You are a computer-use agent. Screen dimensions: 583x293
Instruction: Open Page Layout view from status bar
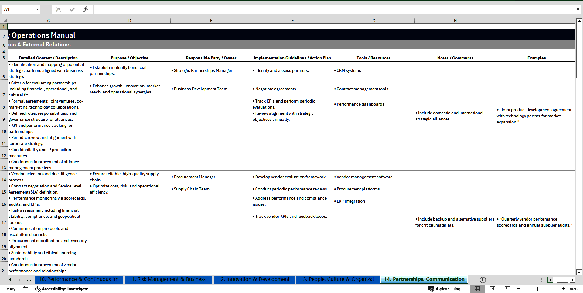pyautogui.click(x=492, y=289)
